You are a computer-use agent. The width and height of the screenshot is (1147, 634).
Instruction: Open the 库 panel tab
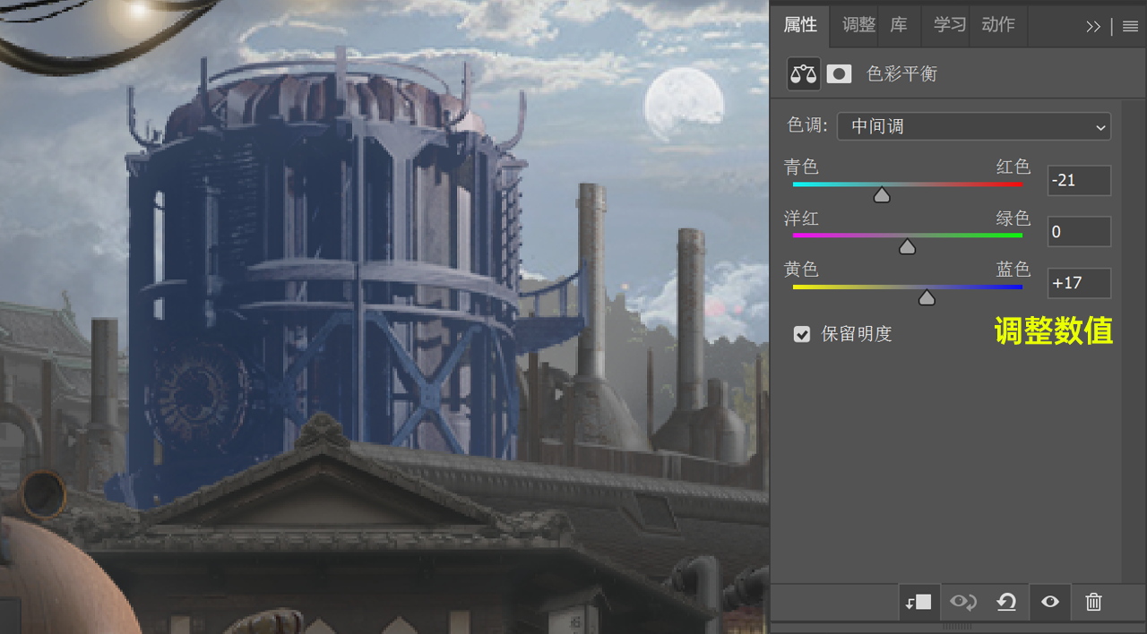point(899,25)
